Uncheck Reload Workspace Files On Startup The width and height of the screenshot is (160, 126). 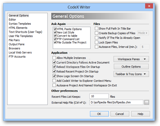[x=54, y=67]
